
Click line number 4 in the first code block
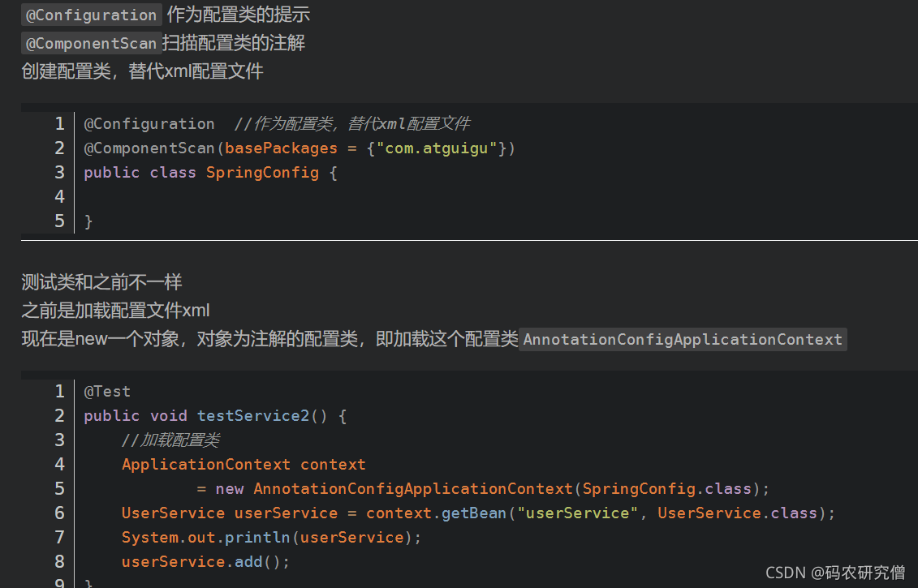pos(59,196)
